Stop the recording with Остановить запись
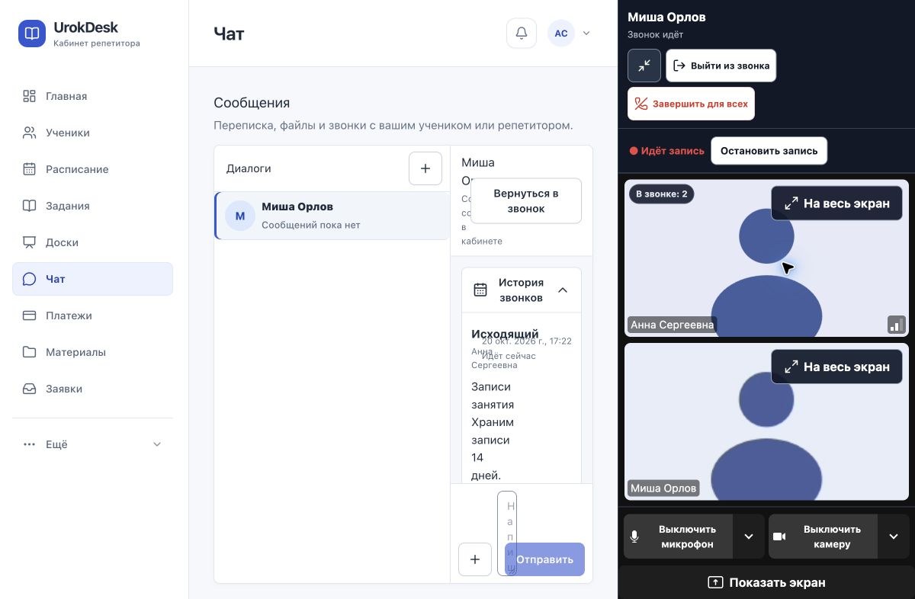The image size is (915, 599). (769, 151)
